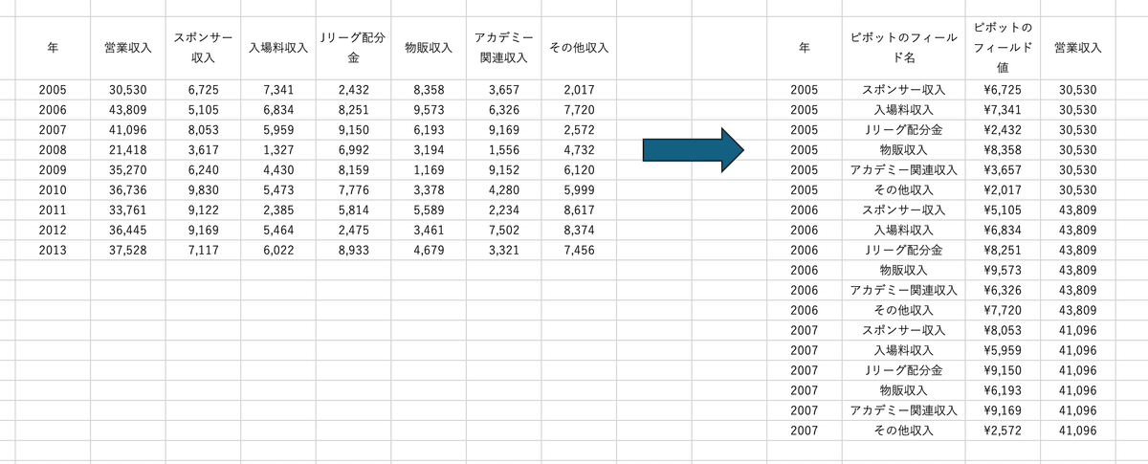The width and height of the screenshot is (1148, 464).
Task: Click the Jリーグ配分金 value 6,992
Action: click(x=353, y=149)
